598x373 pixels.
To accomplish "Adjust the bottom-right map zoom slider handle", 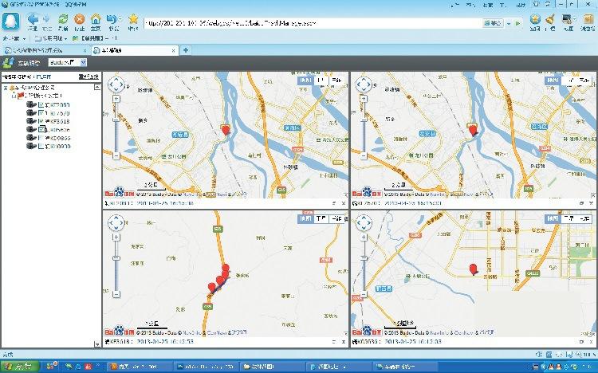I will tap(364, 258).
